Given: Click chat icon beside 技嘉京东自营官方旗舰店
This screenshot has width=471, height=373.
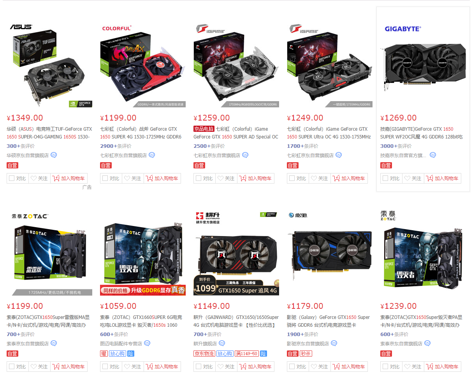Looking at the screenshot, I should (432, 155).
